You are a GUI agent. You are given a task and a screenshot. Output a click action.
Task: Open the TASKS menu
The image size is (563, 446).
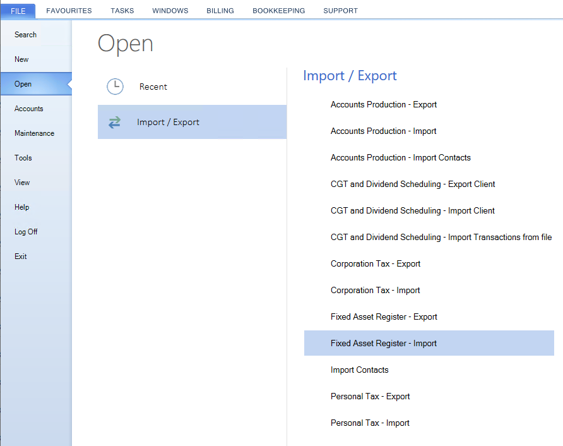point(122,11)
